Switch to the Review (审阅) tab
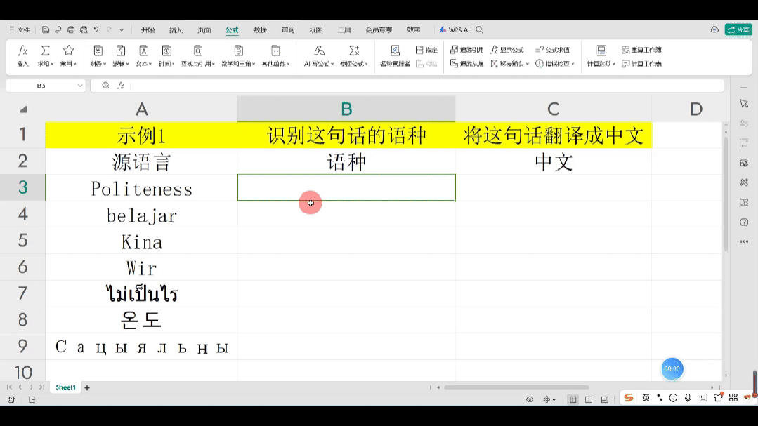The width and height of the screenshot is (758, 426). pos(288,30)
